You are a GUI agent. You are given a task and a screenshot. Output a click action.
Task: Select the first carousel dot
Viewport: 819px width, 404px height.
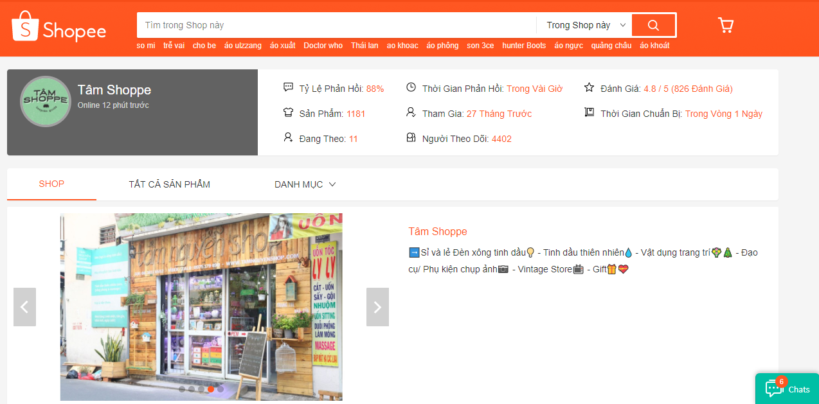point(182,389)
